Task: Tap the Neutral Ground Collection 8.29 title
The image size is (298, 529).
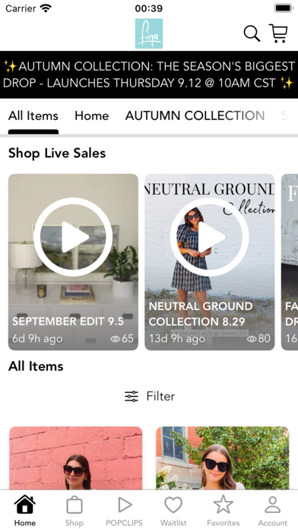Action: (201, 314)
